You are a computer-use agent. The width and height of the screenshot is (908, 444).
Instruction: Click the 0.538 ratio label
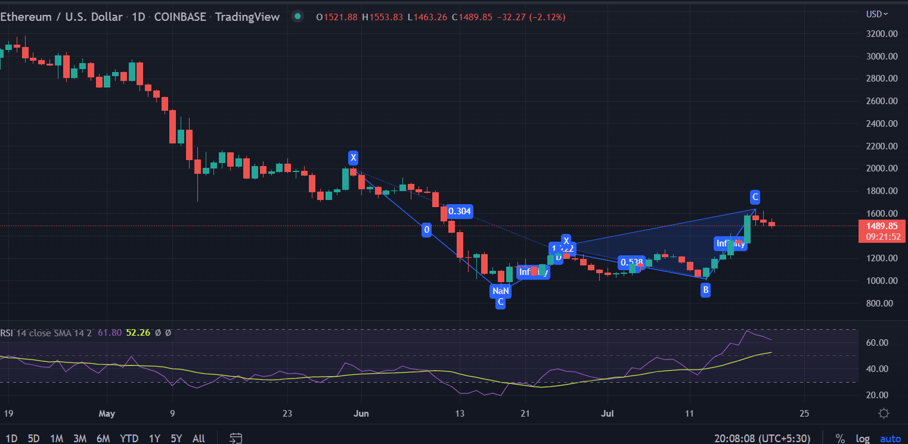[x=631, y=262]
